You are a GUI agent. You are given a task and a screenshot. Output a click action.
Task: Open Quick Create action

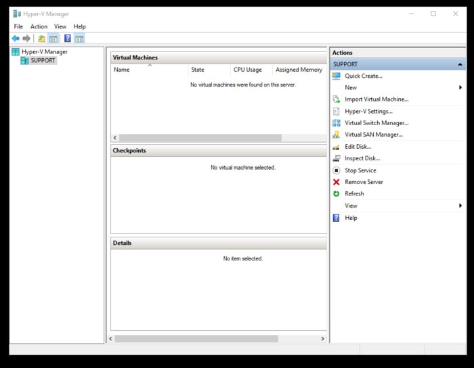[x=364, y=76]
